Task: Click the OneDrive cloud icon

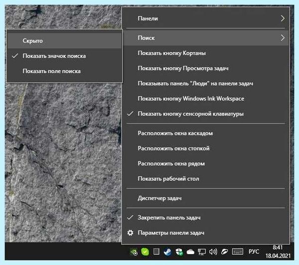Action: click(190, 252)
